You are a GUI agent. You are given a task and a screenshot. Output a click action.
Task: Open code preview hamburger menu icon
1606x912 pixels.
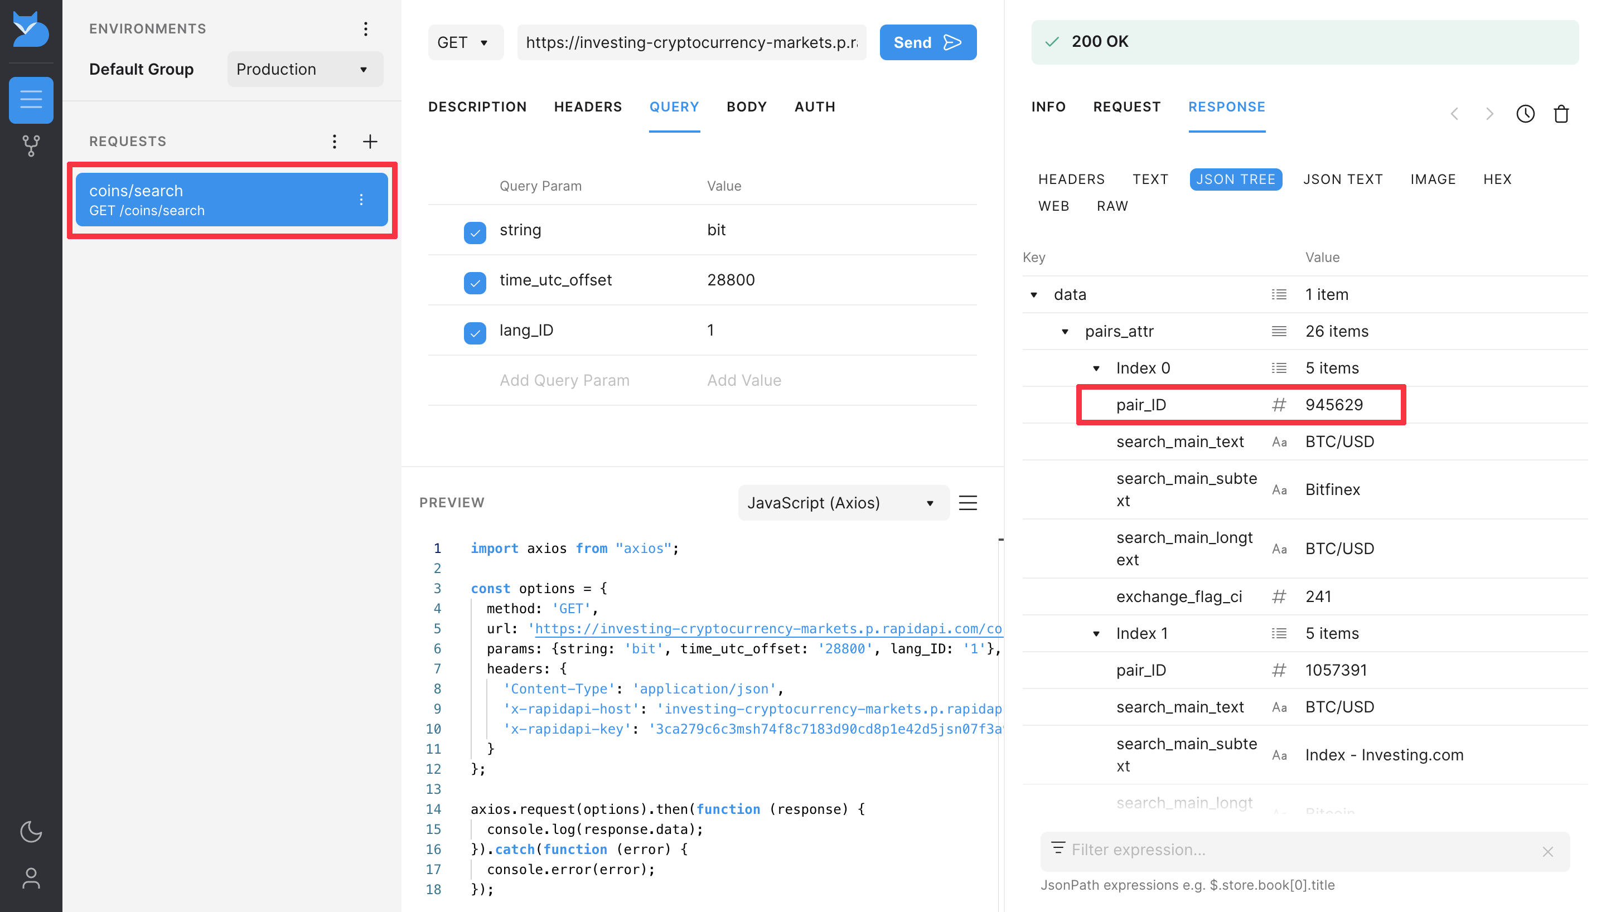[968, 503]
